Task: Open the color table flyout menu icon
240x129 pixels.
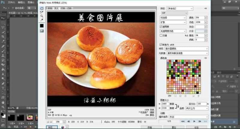Action: (x=205, y=58)
